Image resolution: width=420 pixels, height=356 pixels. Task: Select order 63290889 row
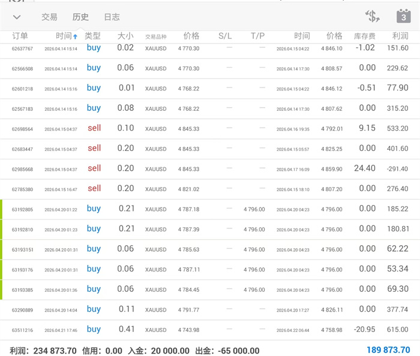[x=210, y=310]
